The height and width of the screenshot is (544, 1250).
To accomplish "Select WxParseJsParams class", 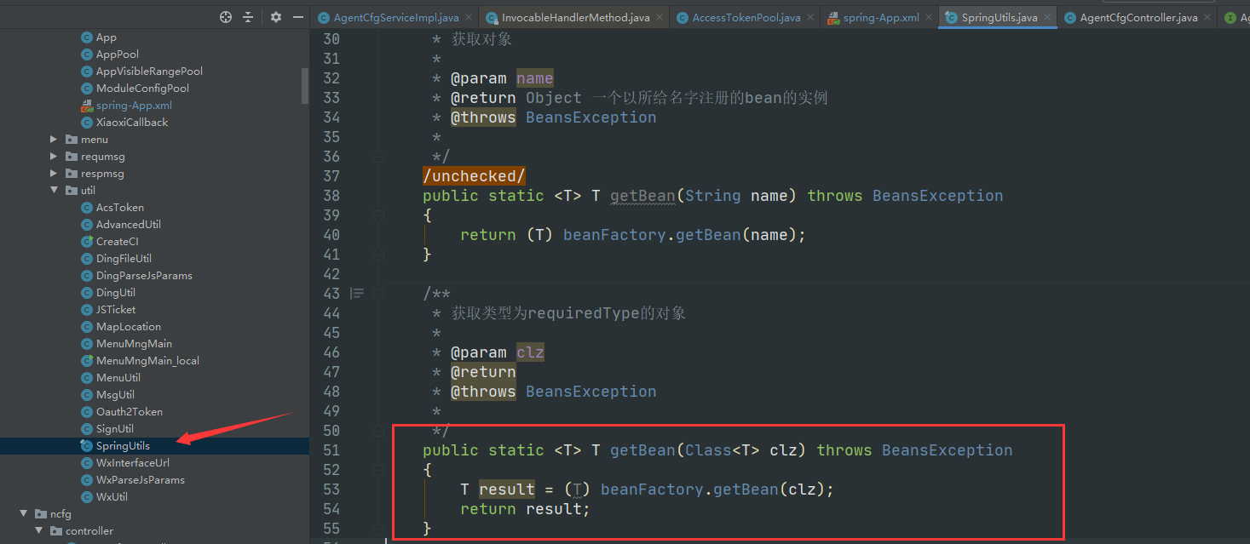I will (x=141, y=480).
